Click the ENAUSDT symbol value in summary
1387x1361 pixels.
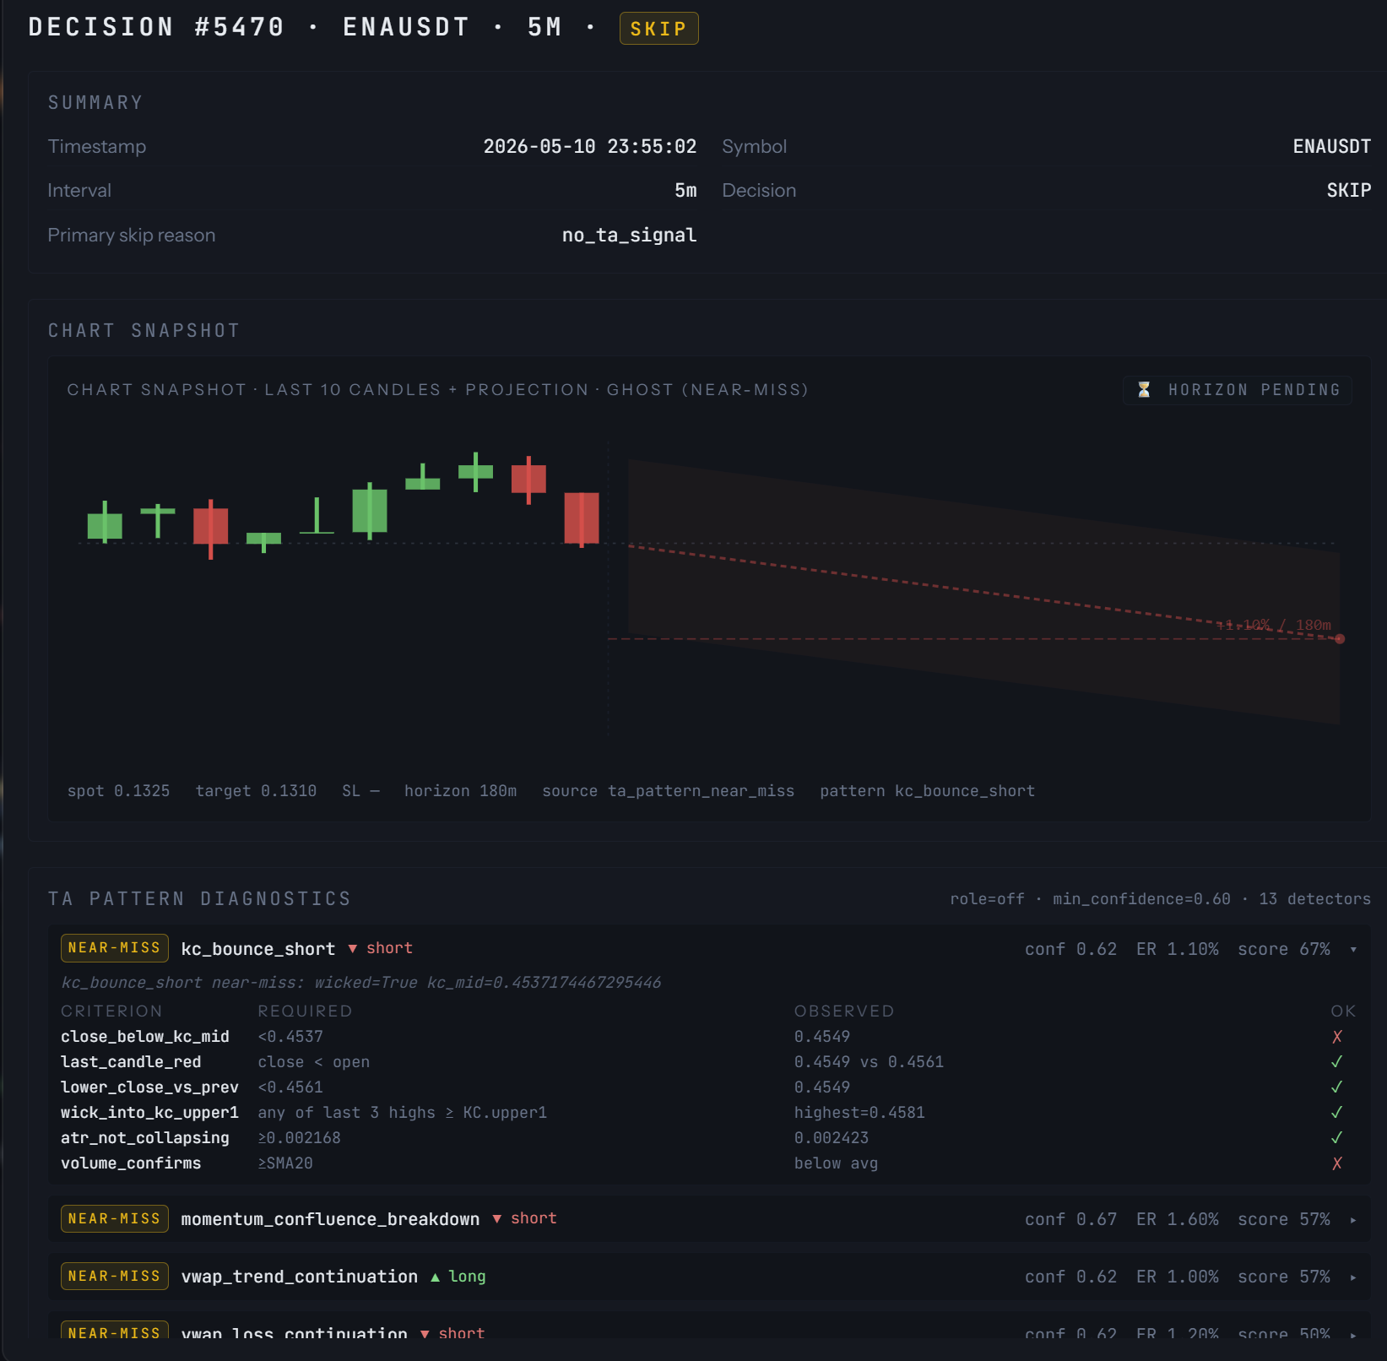pyautogui.click(x=1332, y=146)
